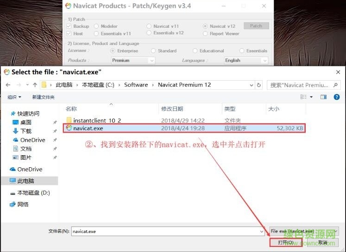This screenshot has height=252, width=346.
Task: Open the instantclient_10_2 folder
Action: [x=96, y=120]
